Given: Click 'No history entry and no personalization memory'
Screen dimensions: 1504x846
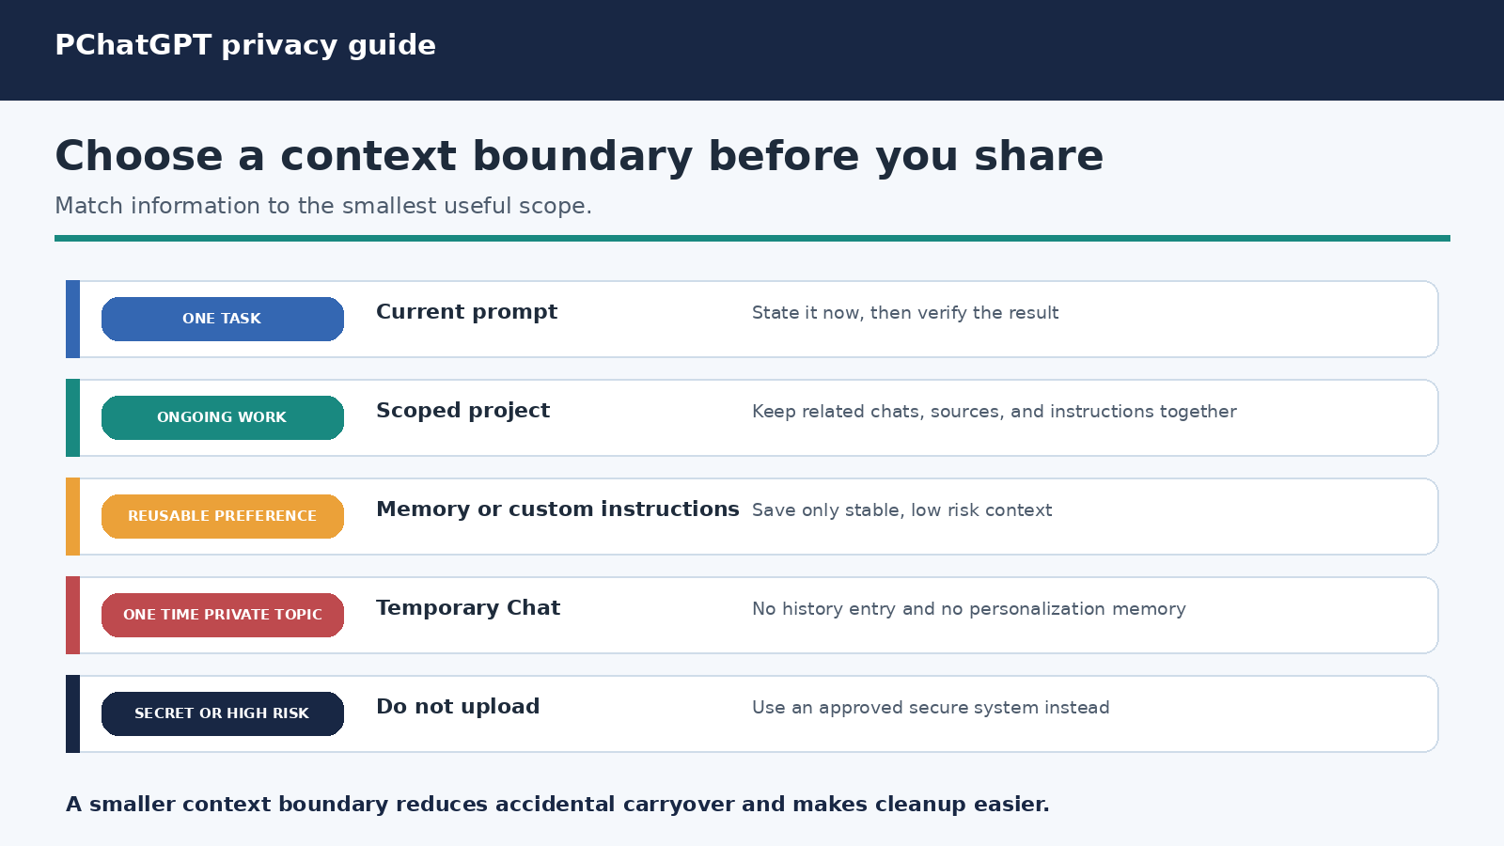Looking at the screenshot, I should click(x=969, y=609).
